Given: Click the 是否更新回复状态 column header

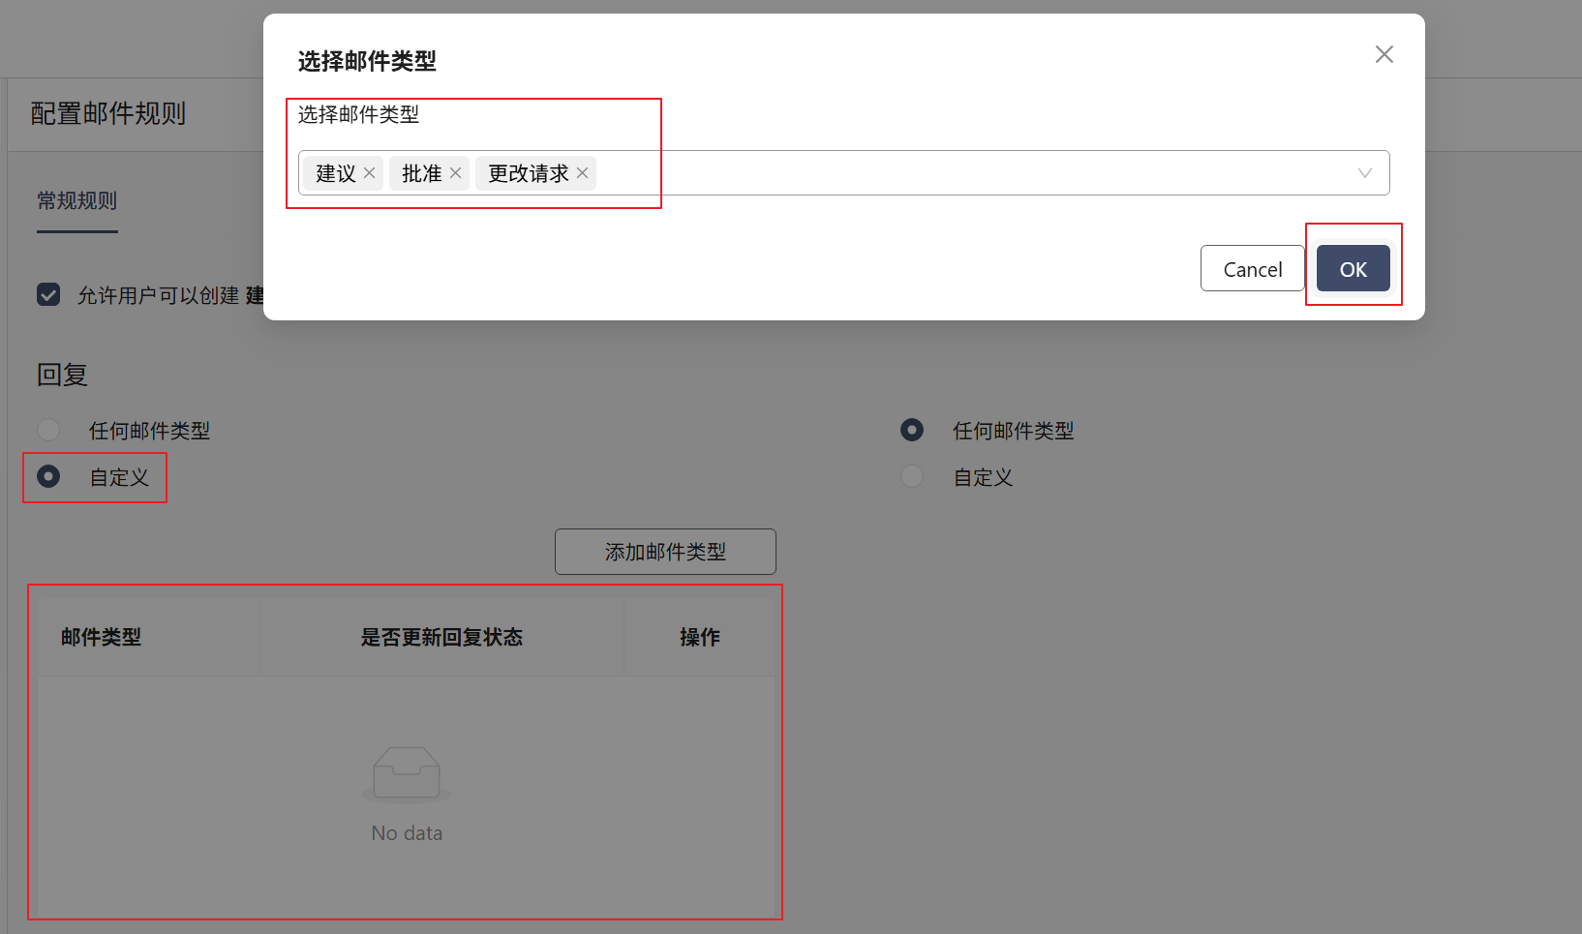Looking at the screenshot, I should click(x=441, y=637).
